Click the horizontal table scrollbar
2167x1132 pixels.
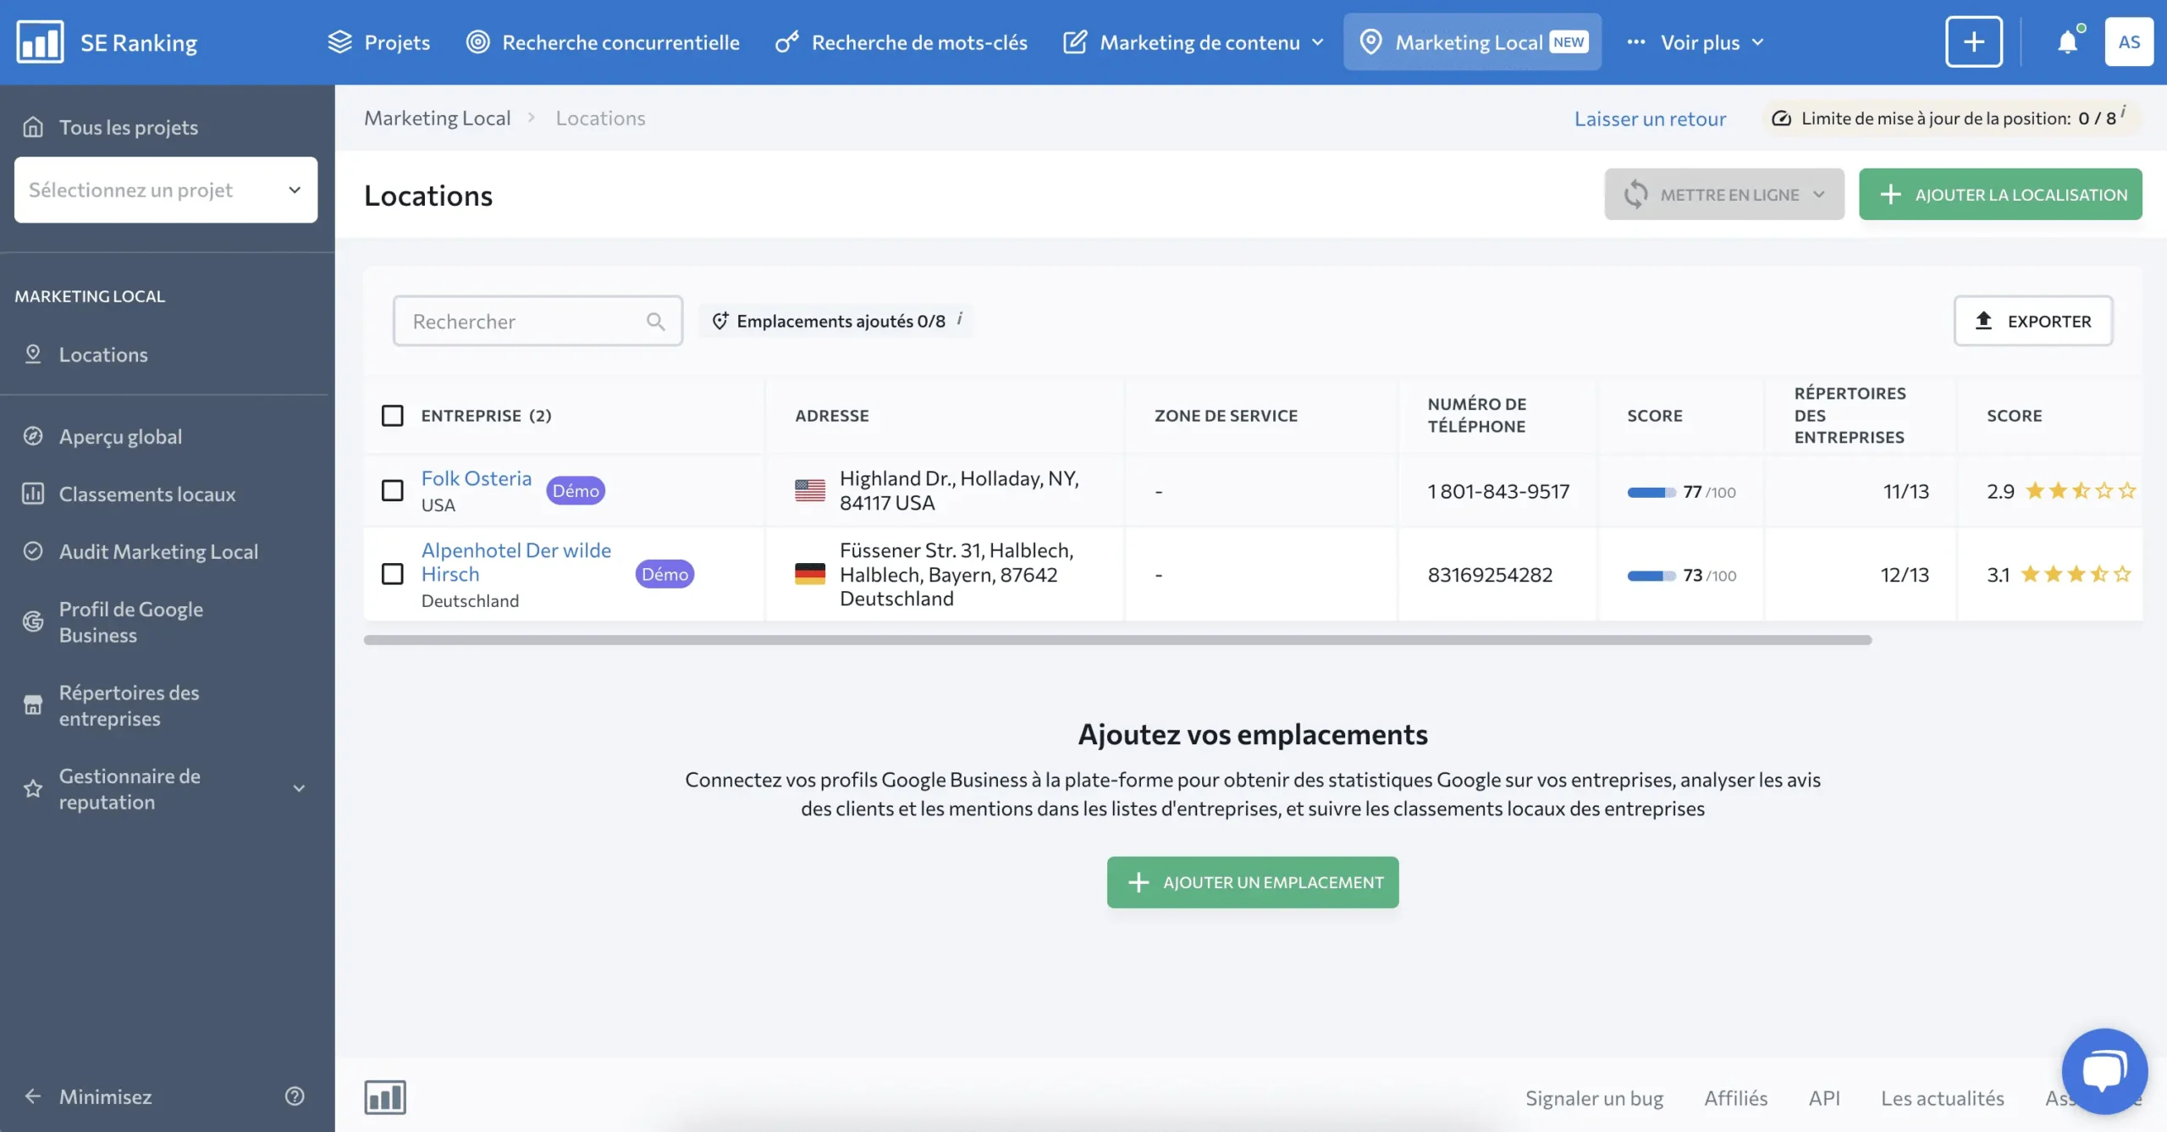point(1117,640)
